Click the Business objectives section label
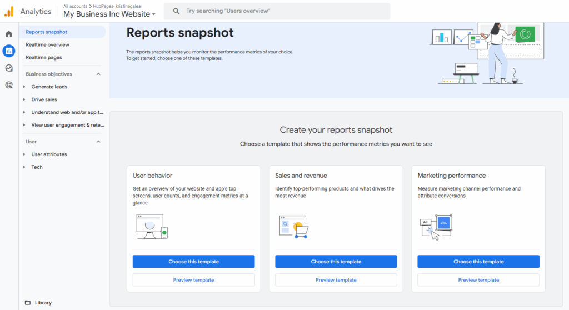This screenshot has height=310, width=569. pos(49,74)
